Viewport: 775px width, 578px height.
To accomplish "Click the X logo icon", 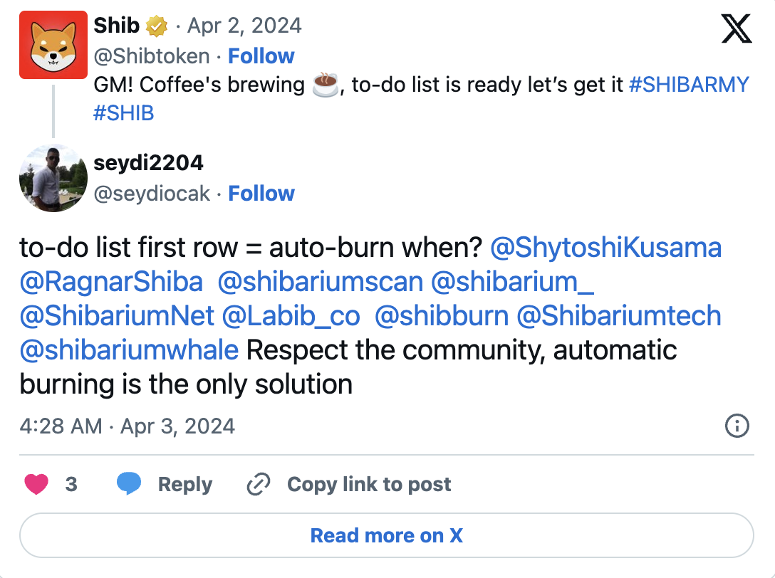I will pos(737,29).
